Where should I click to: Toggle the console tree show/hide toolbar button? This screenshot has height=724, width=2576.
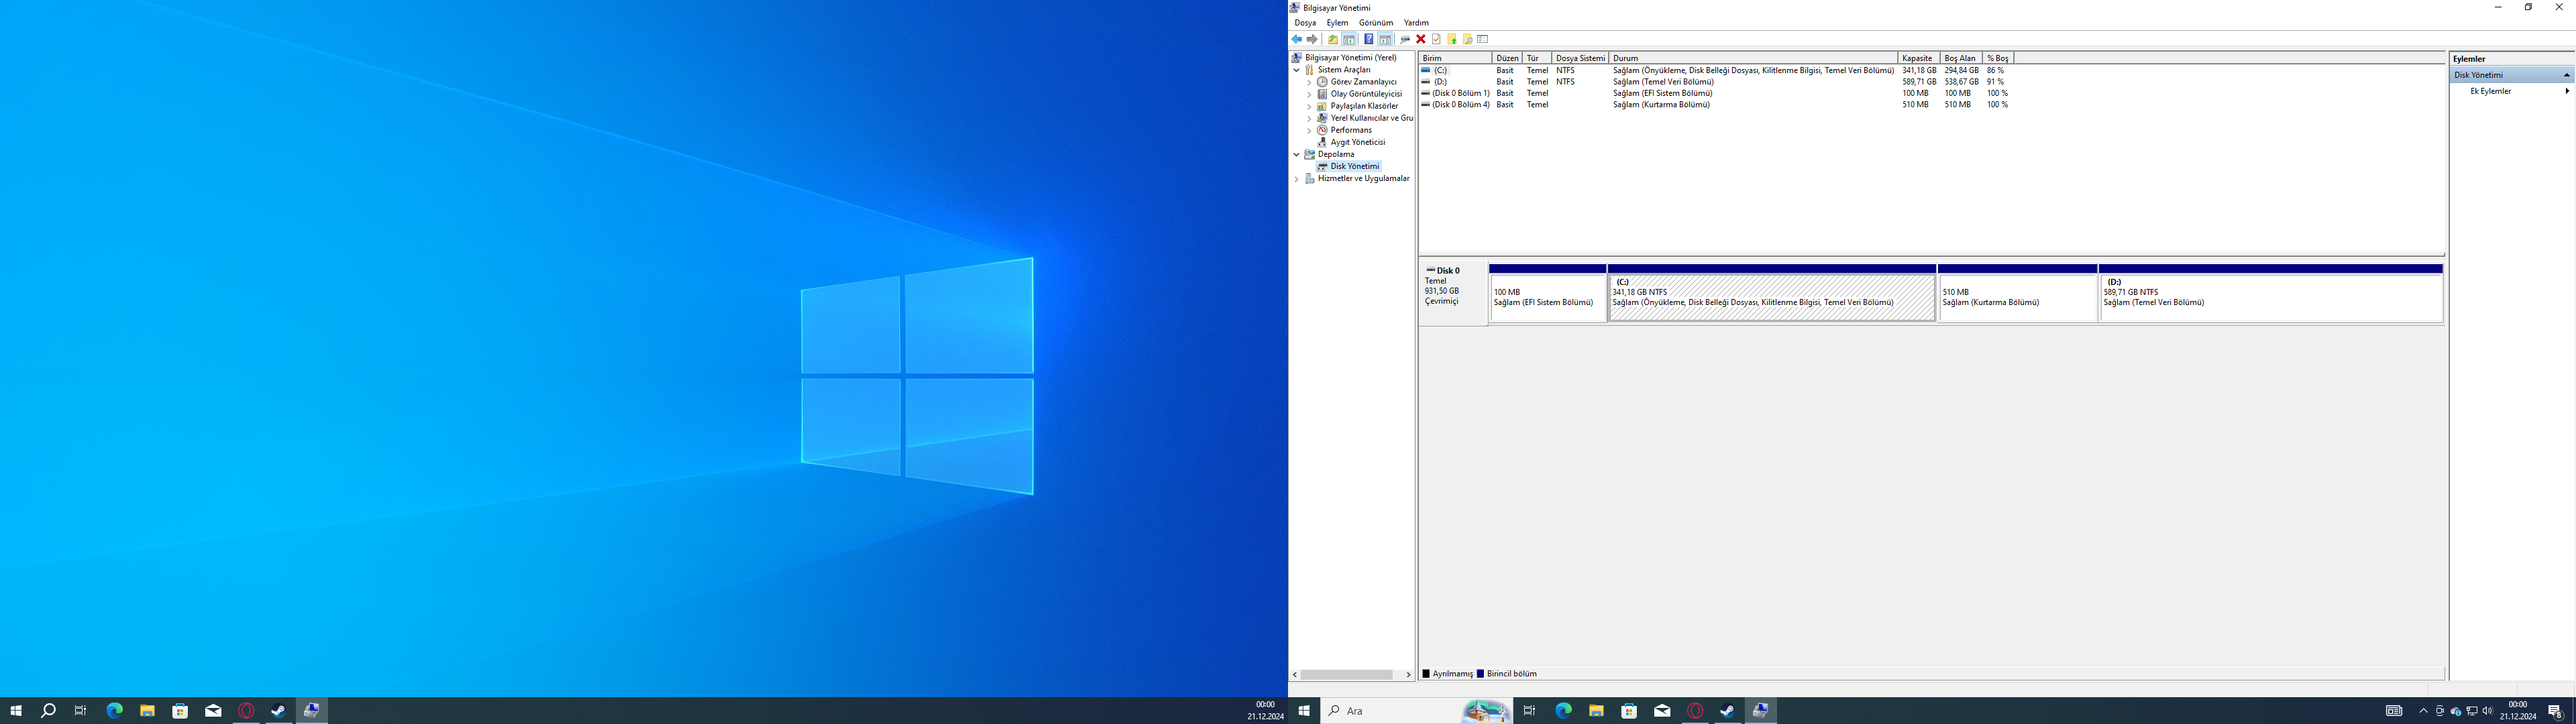pos(1349,39)
